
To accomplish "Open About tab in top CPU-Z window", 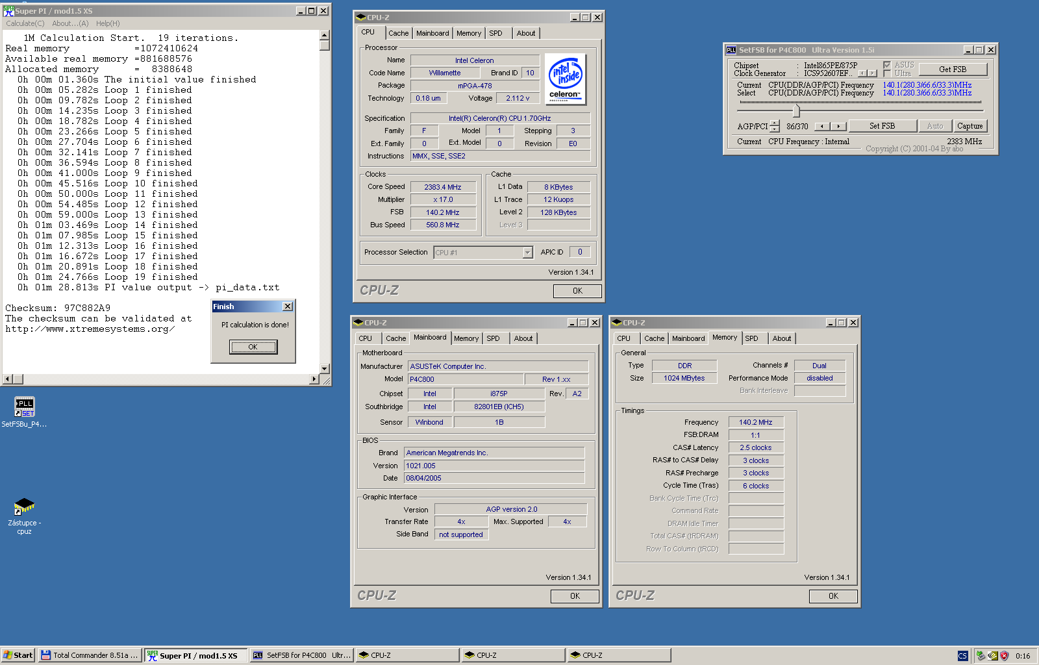I will (526, 33).
